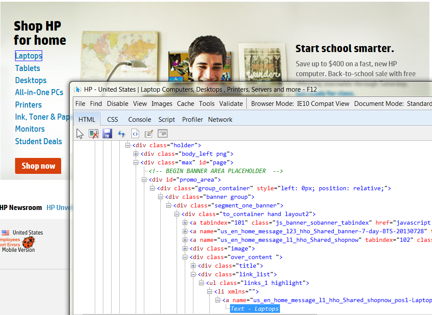Collapse the li xmlns="" node
The width and height of the screenshot is (432, 315).
(x=210, y=292)
